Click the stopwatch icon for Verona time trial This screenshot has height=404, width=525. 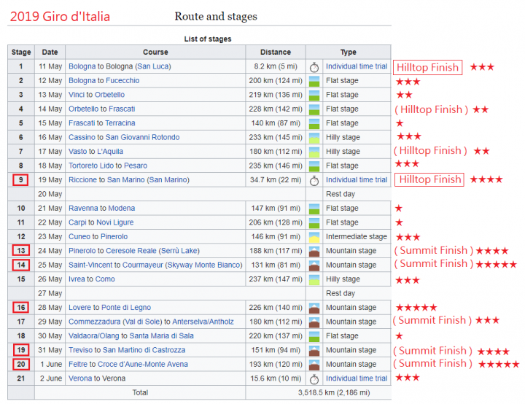314,379
